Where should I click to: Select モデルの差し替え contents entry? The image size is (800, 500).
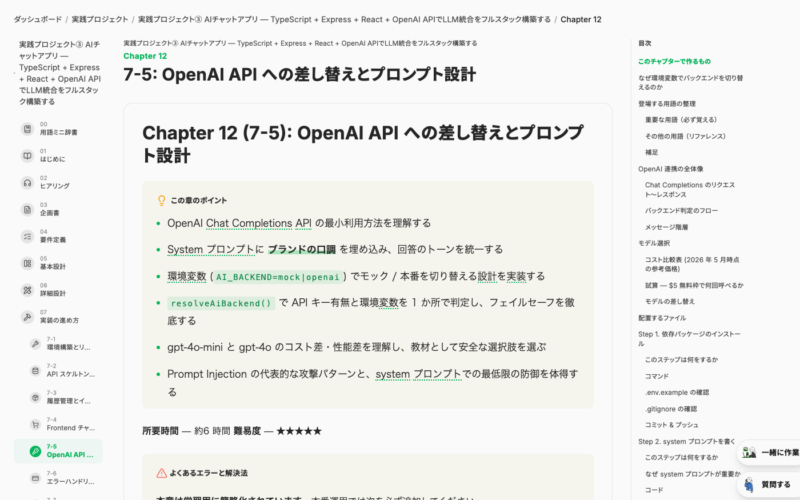coord(670,302)
